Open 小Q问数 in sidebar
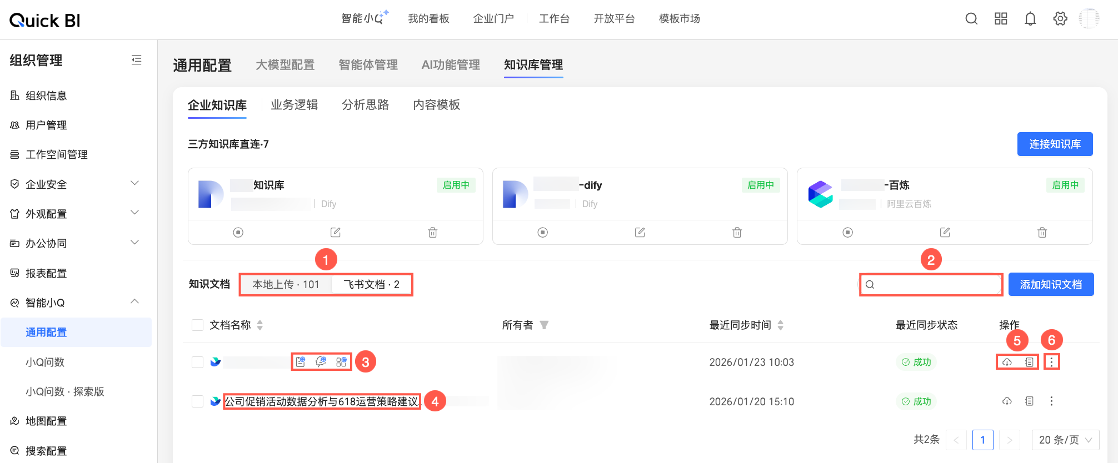Screen dimensions: 1118x463 coord(45,362)
